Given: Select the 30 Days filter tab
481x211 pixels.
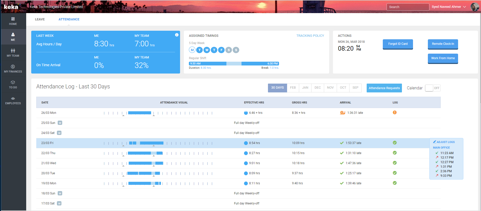Looking at the screenshot, I should pyautogui.click(x=277, y=88).
